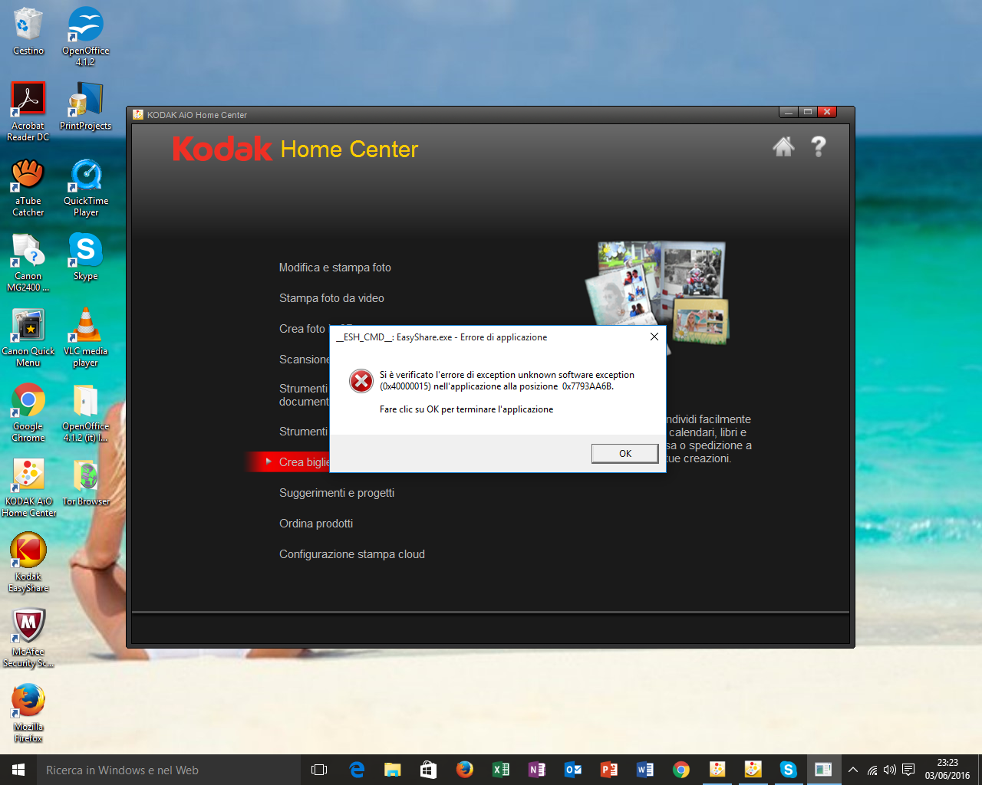Select Canon Quick Menu desktop icon
Screen dimensions: 982x785
pyautogui.click(x=28, y=337)
